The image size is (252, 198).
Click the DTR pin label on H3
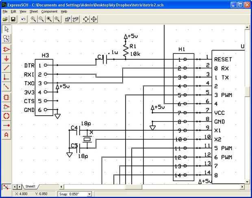click(x=29, y=65)
